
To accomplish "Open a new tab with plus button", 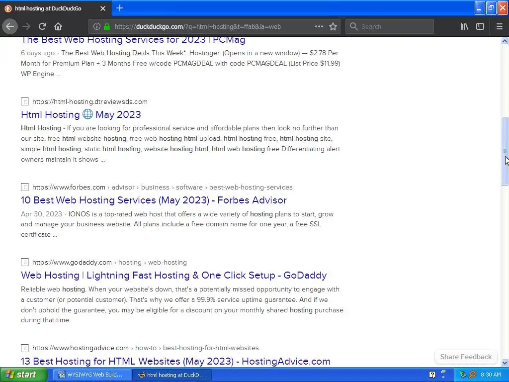I will [x=120, y=8].
